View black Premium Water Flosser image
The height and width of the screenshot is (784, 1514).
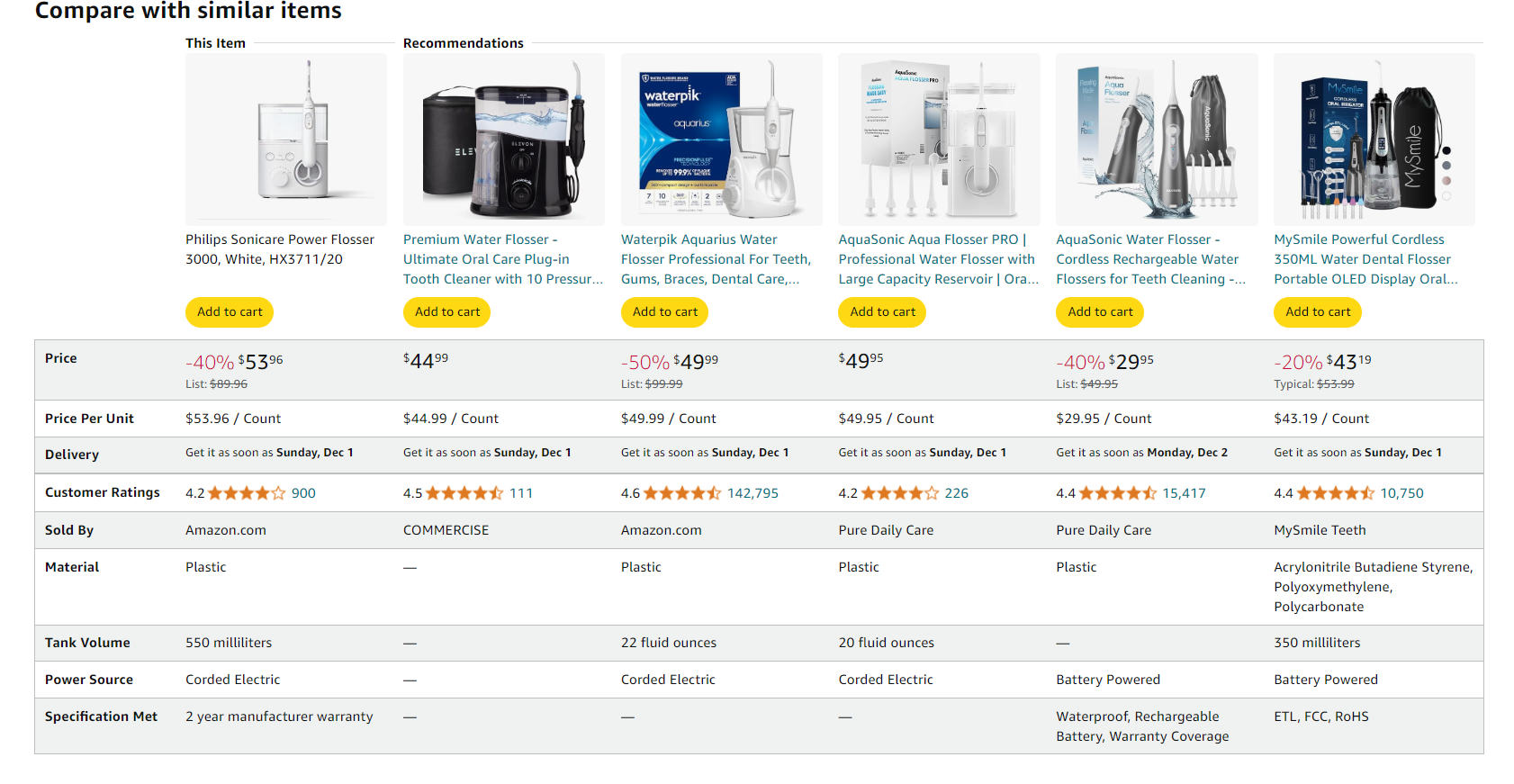(504, 140)
